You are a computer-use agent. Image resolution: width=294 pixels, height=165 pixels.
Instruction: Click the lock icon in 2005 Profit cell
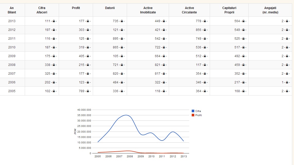[x=88, y=91]
